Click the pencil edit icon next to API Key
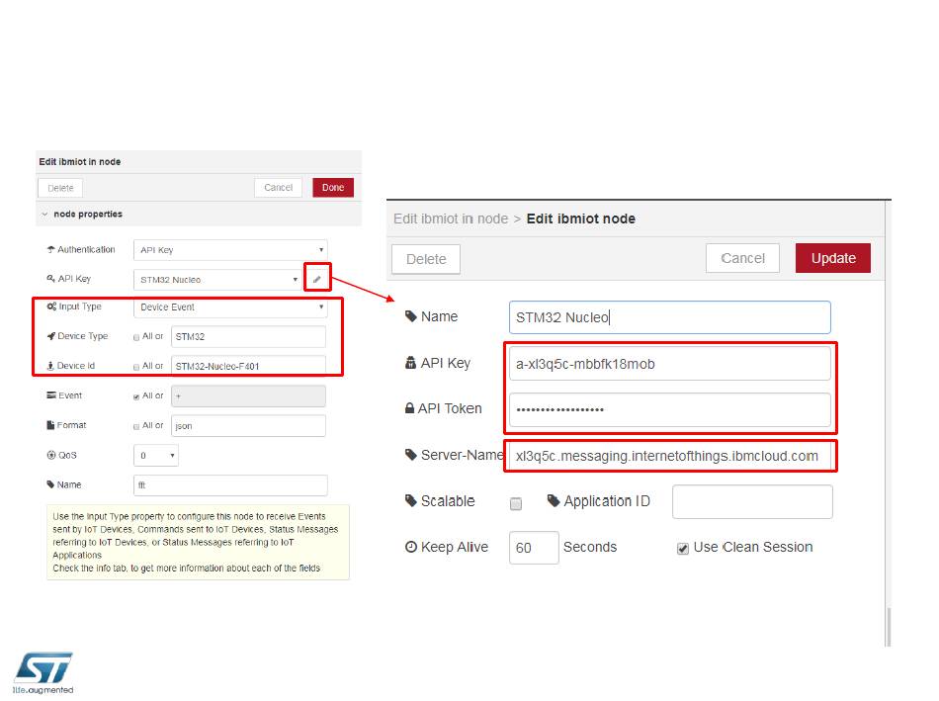The width and height of the screenshot is (939, 701). pyautogui.click(x=317, y=279)
